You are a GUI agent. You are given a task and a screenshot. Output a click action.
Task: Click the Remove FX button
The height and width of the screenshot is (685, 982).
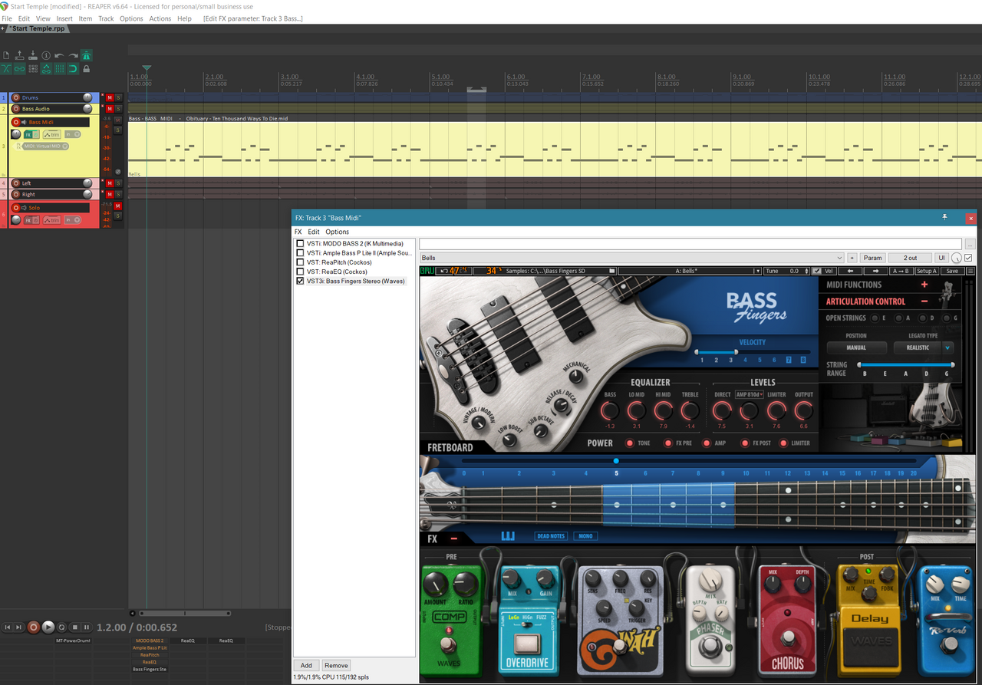click(336, 665)
